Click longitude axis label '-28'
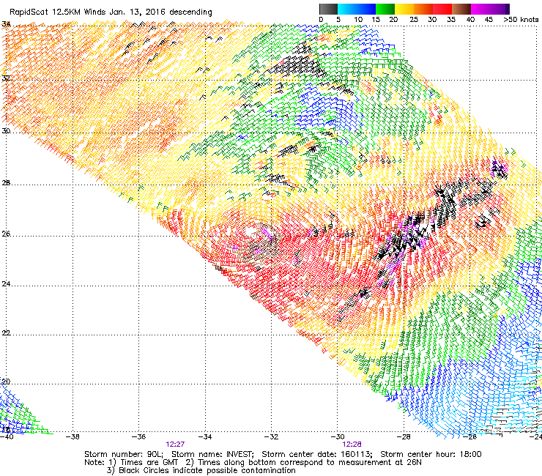The image size is (542, 476). click(x=404, y=437)
